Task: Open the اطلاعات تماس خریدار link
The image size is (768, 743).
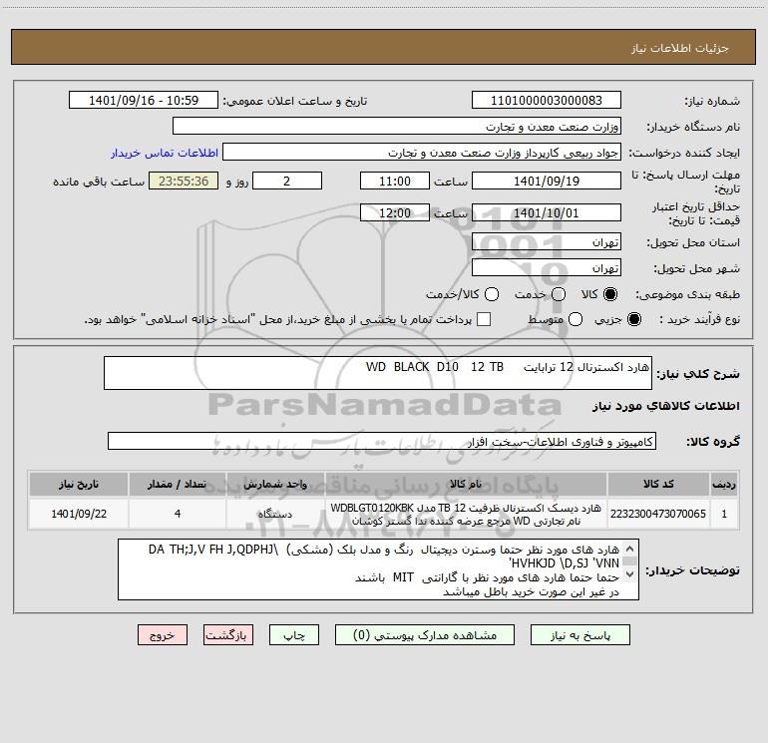Action: [x=165, y=153]
